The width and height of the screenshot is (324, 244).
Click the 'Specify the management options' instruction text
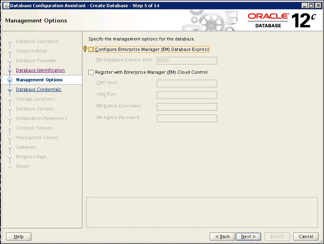tap(142, 39)
